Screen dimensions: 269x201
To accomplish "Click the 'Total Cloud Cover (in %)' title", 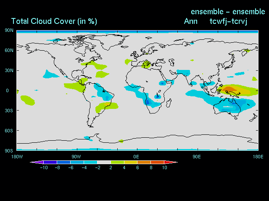I will coord(54,21).
